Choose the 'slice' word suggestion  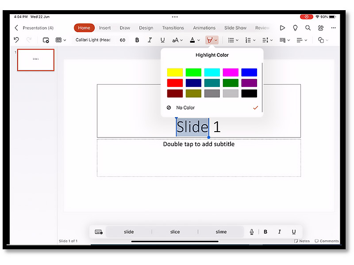(x=175, y=232)
